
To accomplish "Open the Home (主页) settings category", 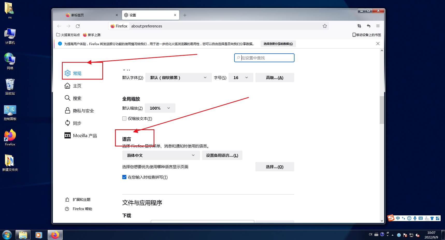I will [x=73, y=86].
